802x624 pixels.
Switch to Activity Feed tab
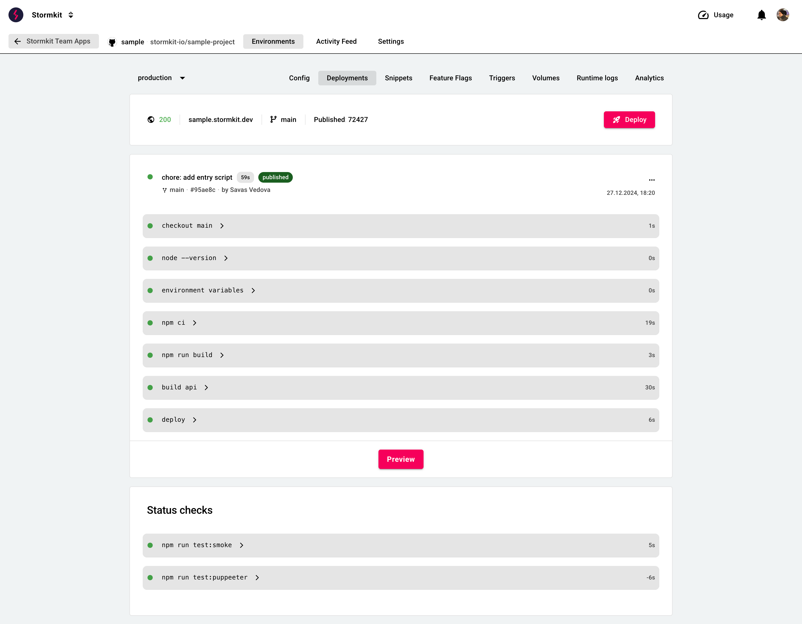click(x=336, y=41)
